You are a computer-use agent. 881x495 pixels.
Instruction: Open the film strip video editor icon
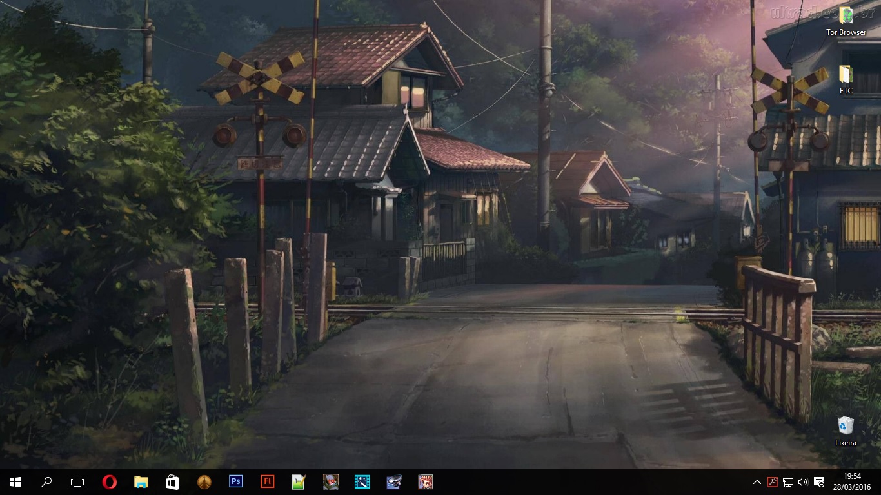point(362,482)
